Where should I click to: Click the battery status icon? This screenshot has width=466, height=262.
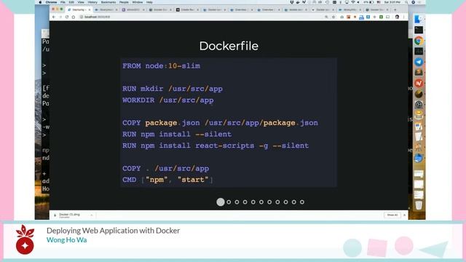(371, 2)
